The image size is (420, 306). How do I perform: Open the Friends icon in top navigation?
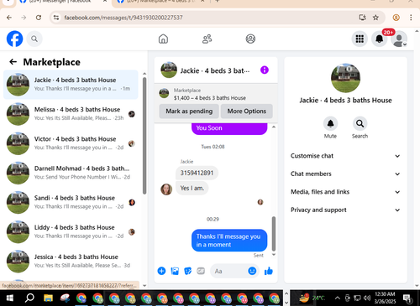(x=207, y=39)
